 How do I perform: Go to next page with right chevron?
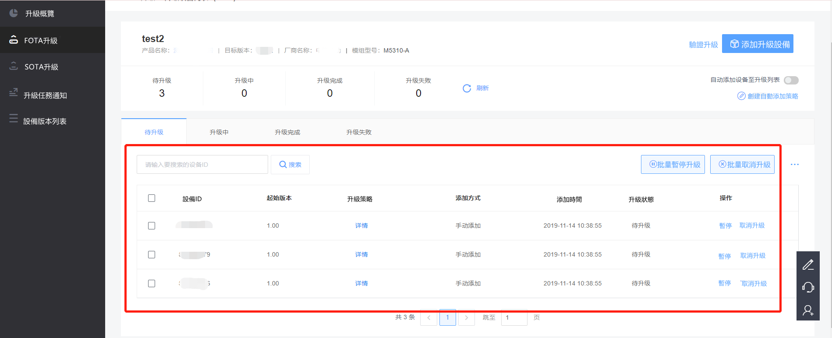(466, 317)
